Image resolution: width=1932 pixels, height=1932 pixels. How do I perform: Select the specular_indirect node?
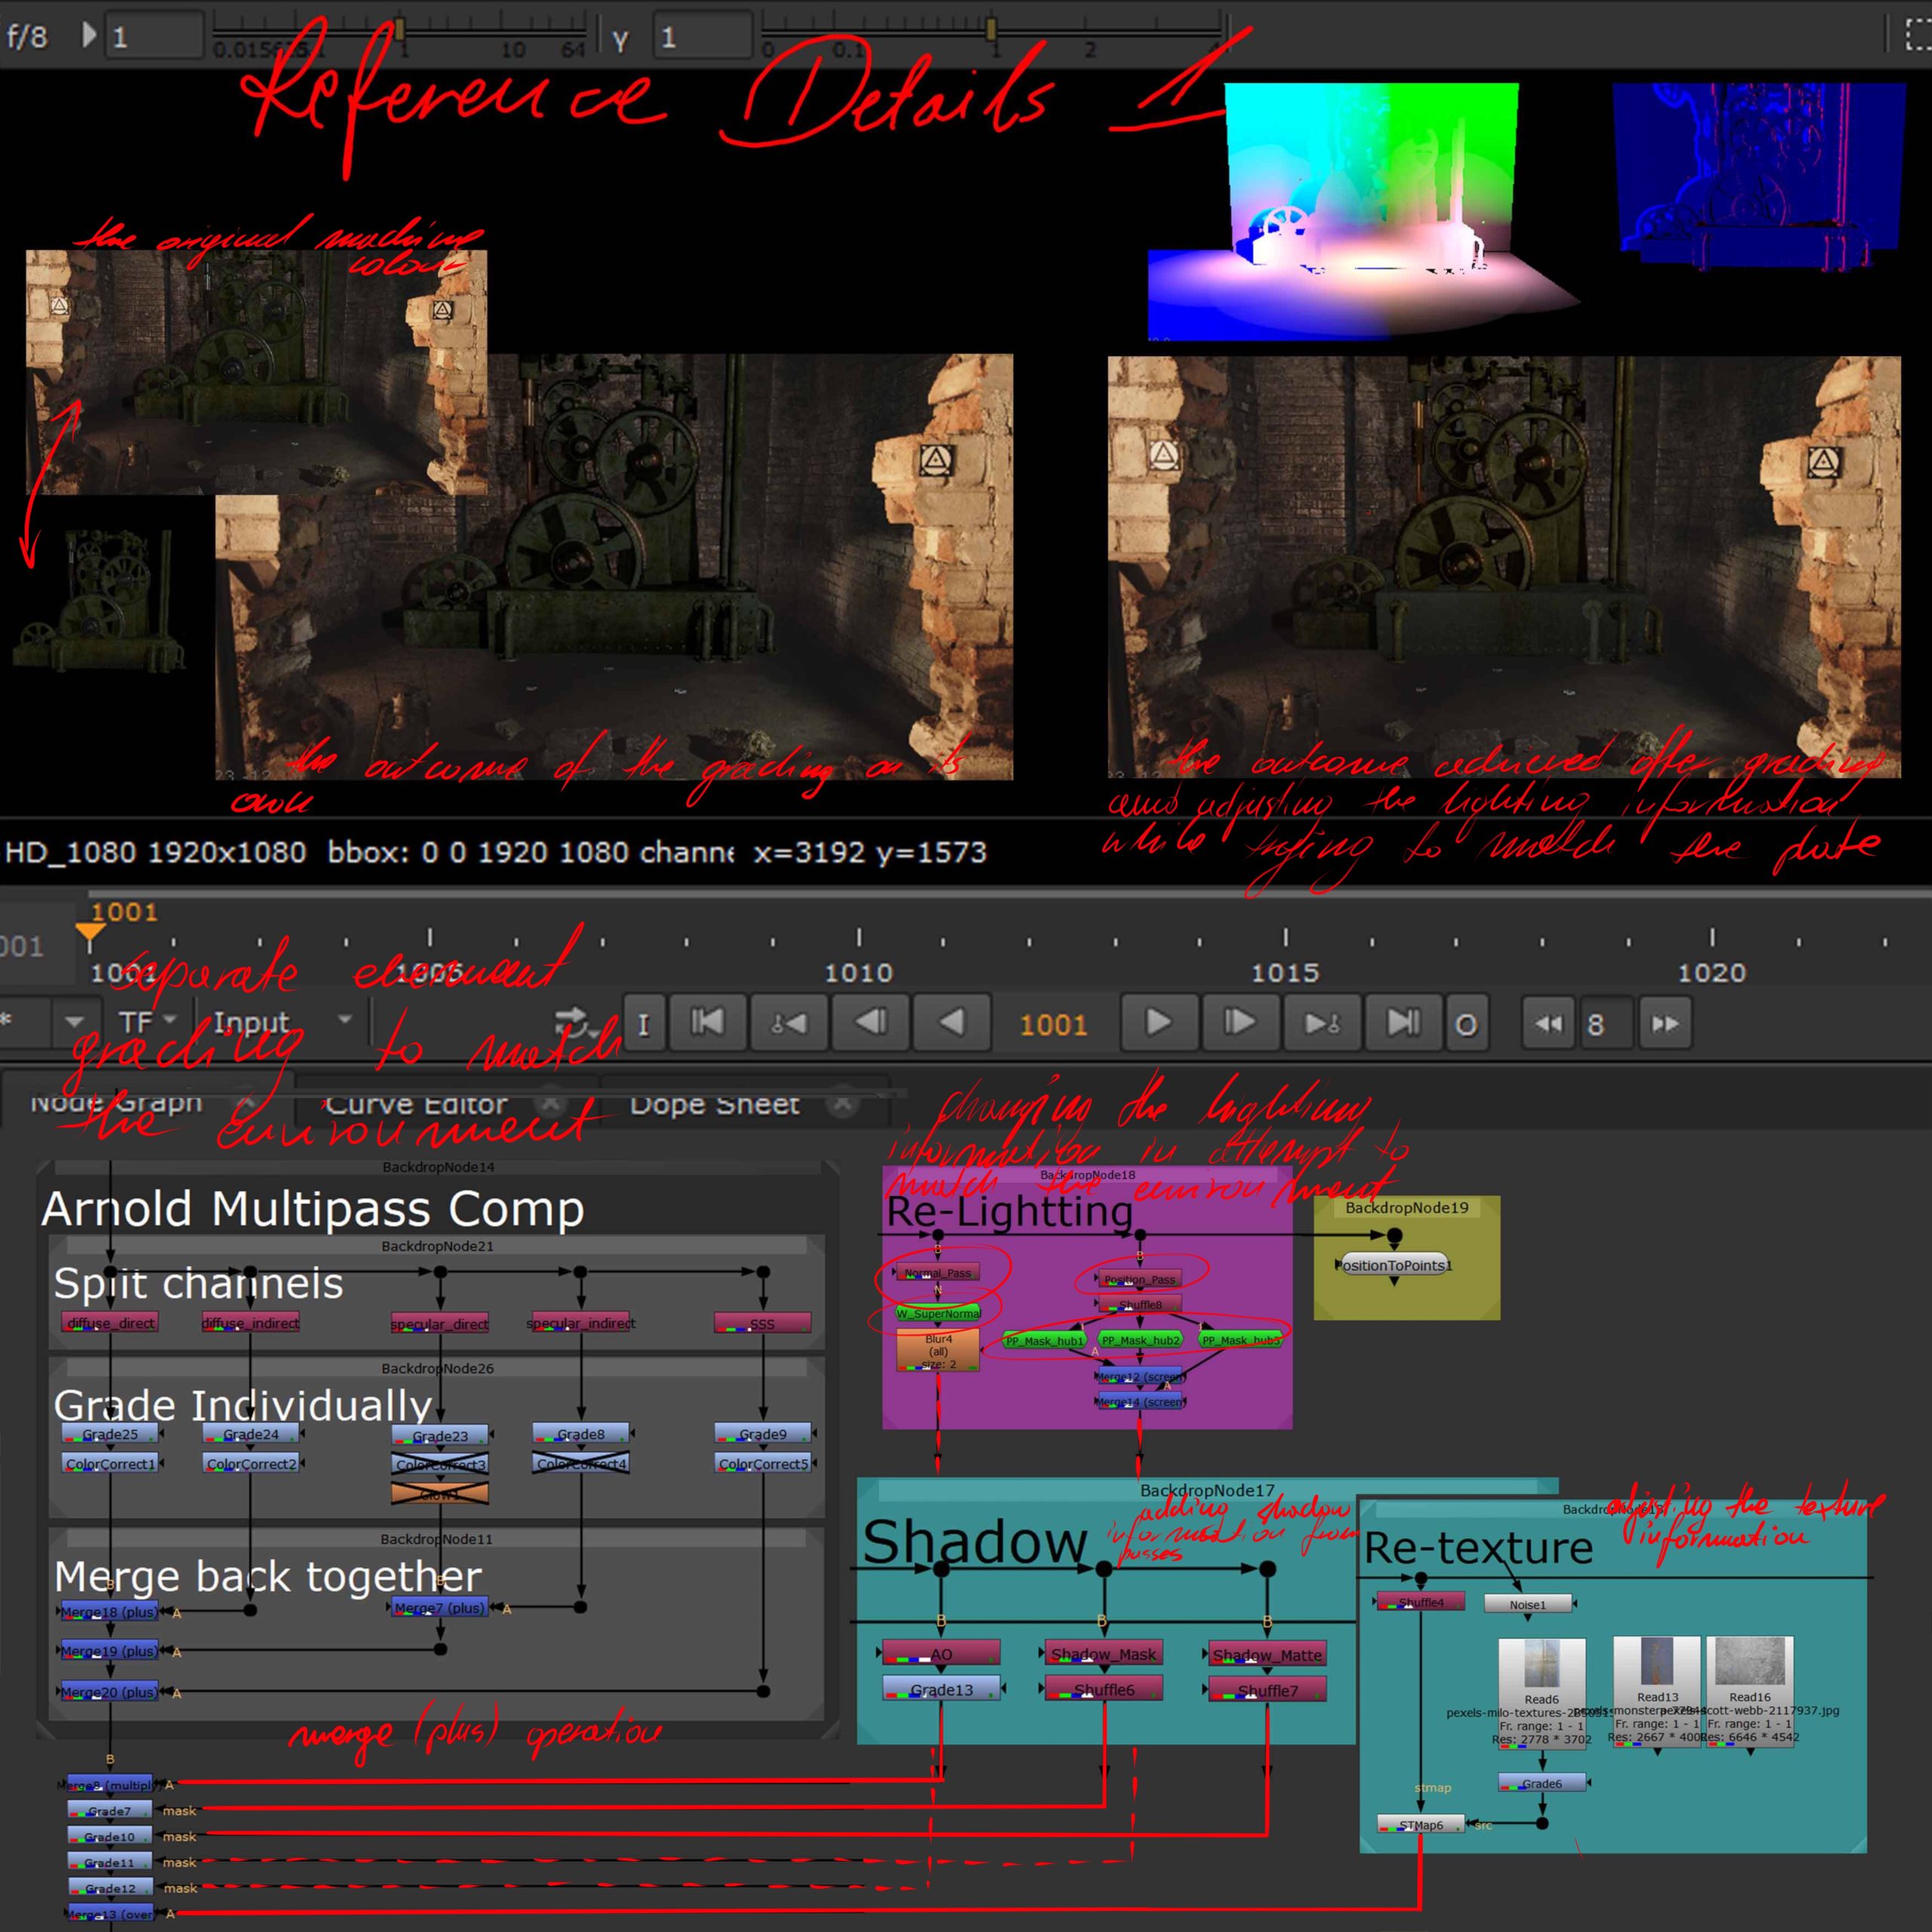coord(581,1322)
